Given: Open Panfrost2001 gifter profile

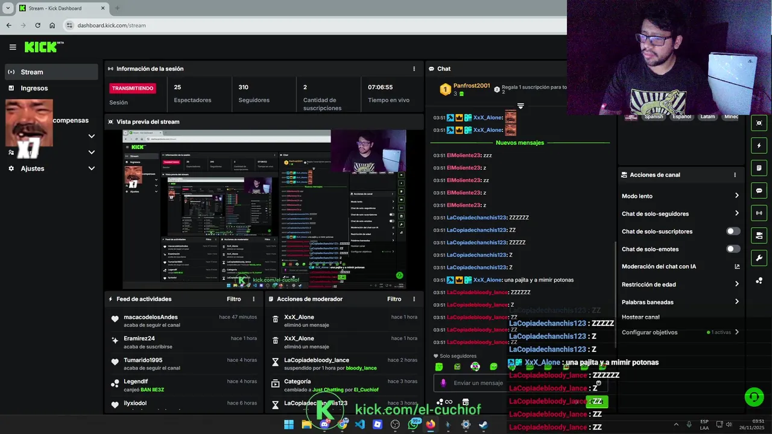Looking at the screenshot, I should point(472,86).
